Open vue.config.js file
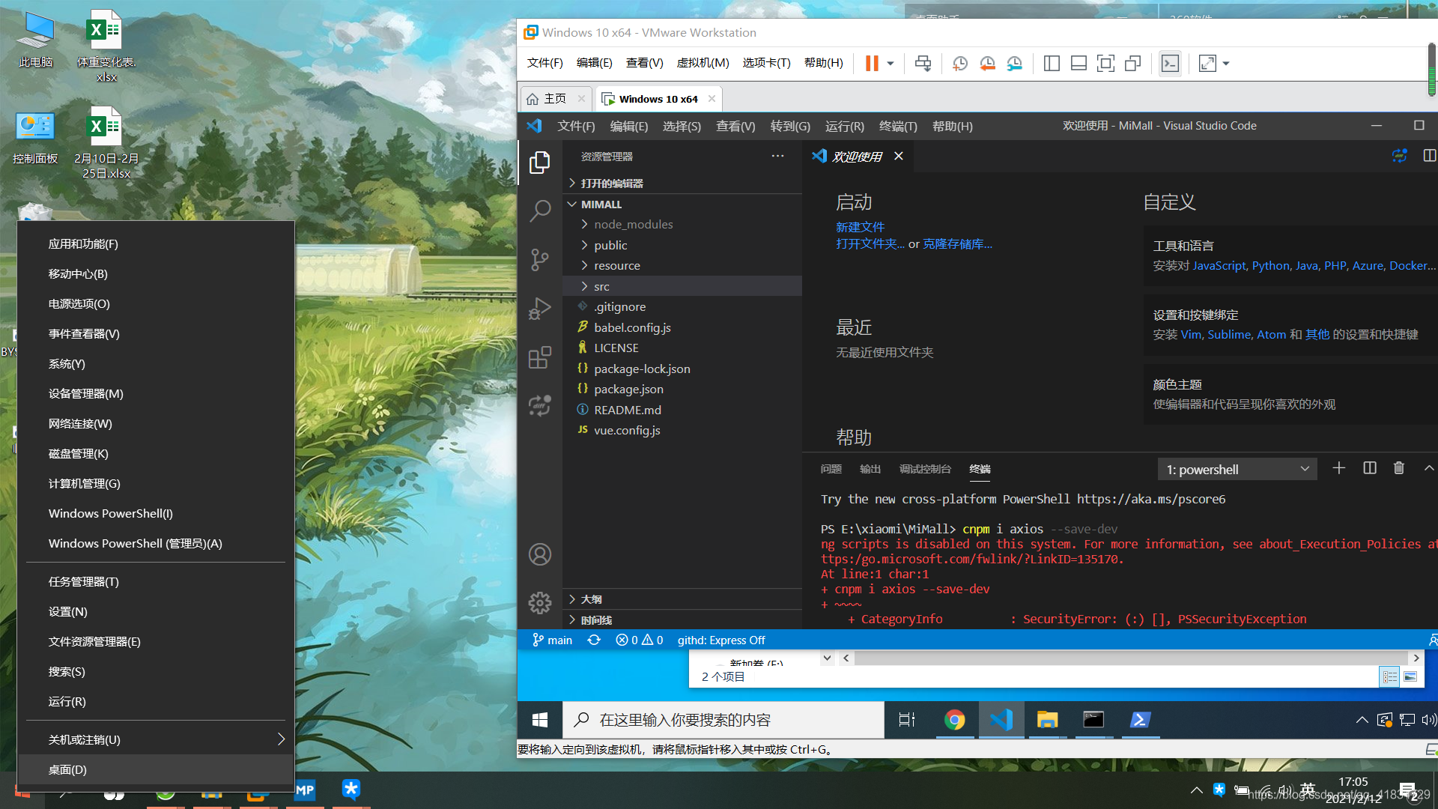Viewport: 1438px width, 809px height. pyautogui.click(x=682, y=431)
